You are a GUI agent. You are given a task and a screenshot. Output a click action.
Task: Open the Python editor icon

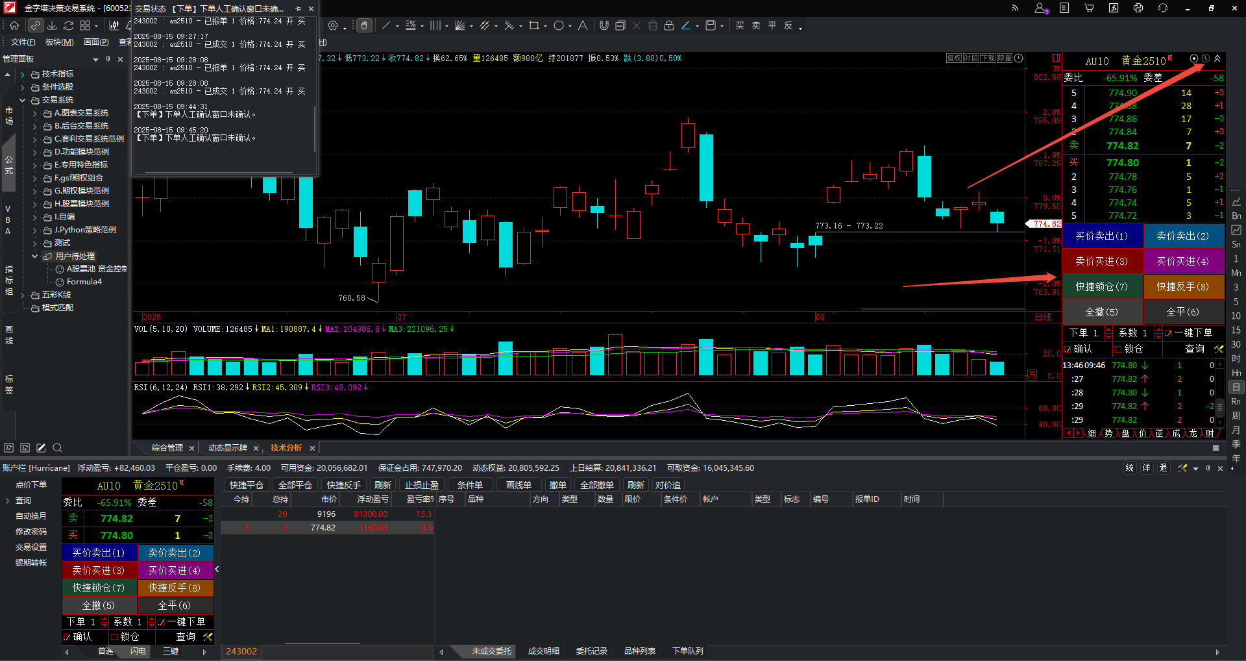(1138, 8)
